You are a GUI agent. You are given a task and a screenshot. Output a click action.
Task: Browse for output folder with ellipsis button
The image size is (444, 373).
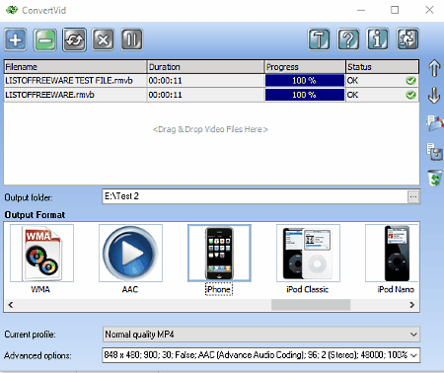(413, 197)
